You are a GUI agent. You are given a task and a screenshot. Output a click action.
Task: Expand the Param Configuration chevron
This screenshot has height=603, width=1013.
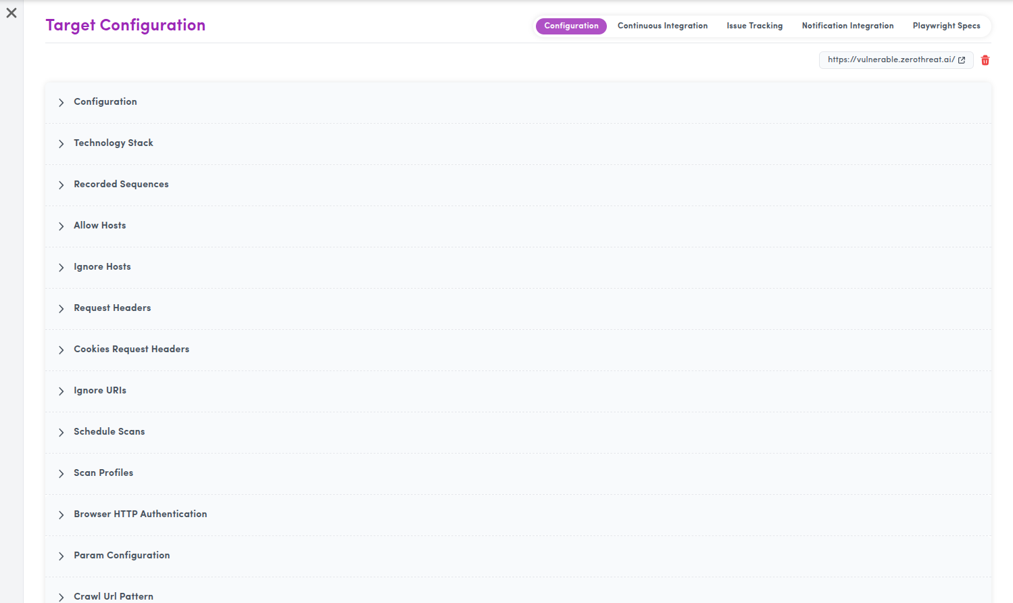coord(61,556)
